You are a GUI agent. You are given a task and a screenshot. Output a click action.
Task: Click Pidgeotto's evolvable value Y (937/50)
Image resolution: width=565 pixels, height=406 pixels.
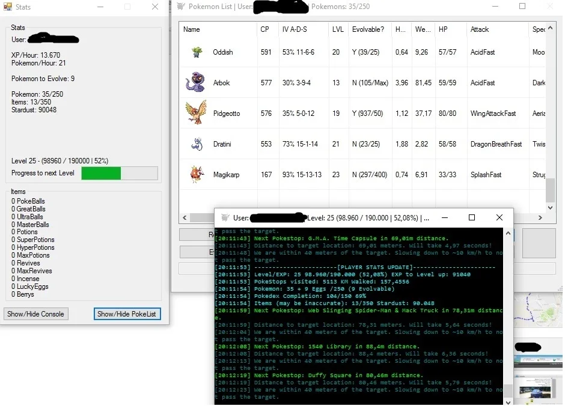point(367,114)
